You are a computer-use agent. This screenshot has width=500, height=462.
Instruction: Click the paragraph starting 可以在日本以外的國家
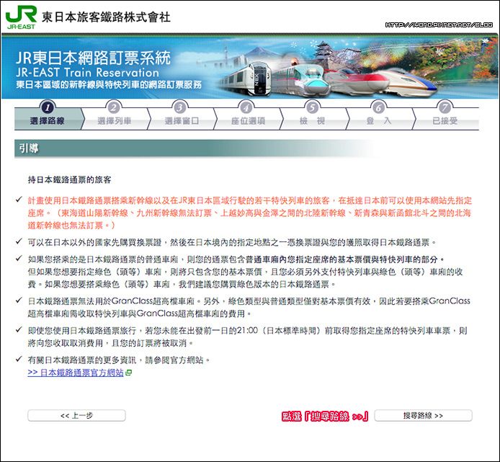pyautogui.click(x=232, y=242)
